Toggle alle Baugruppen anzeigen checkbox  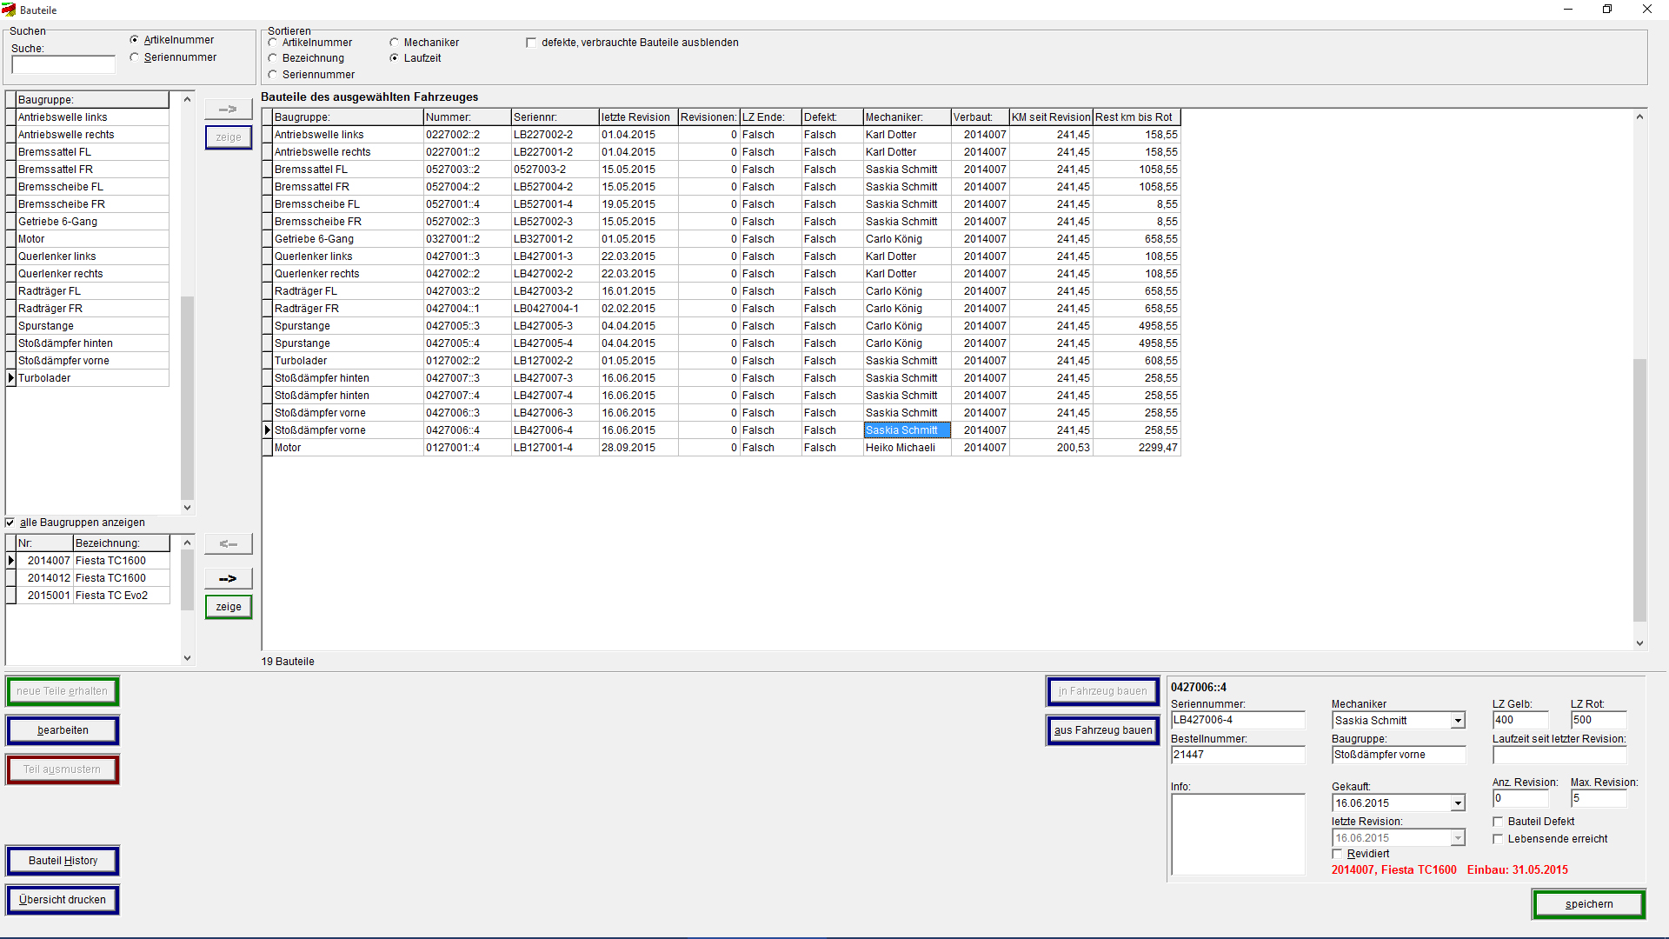(x=10, y=523)
